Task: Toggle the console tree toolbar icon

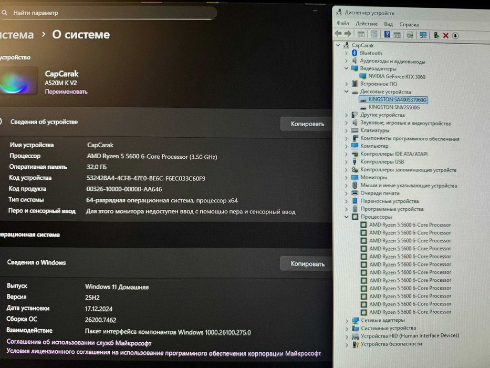Action: [361, 34]
